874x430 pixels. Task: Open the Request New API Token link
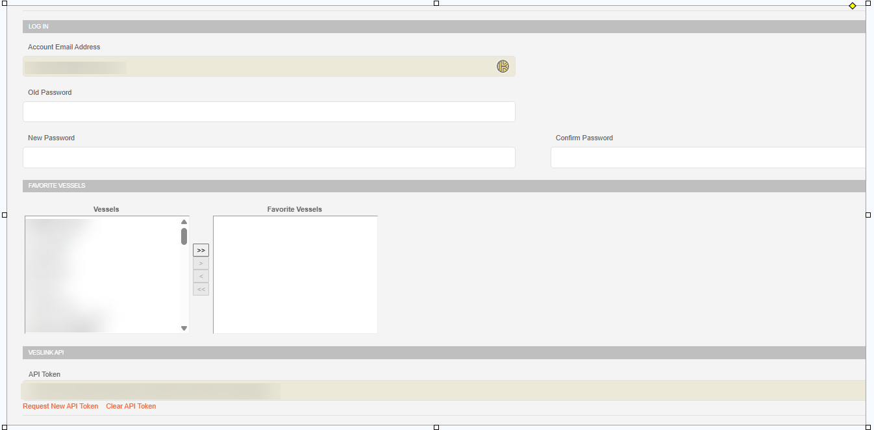click(x=60, y=407)
